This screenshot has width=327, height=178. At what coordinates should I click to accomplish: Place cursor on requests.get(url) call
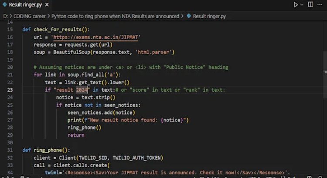pyautogui.click(x=89, y=45)
